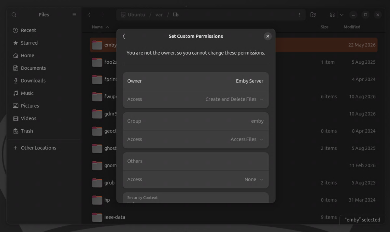Open the Owner Access dropdown
This screenshot has height=232, width=390.
[x=196, y=99]
